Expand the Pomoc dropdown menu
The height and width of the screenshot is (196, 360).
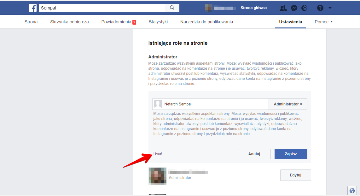coord(323,22)
